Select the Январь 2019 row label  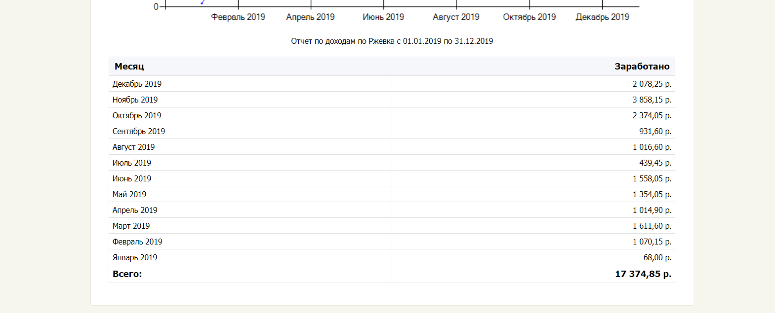(x=135, y=258)
